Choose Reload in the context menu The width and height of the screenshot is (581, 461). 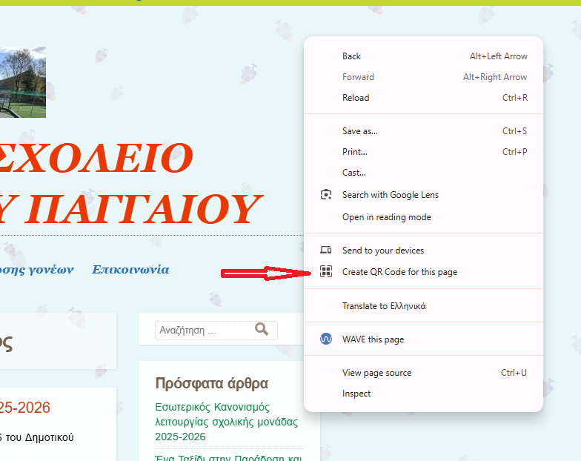(356, 98)
